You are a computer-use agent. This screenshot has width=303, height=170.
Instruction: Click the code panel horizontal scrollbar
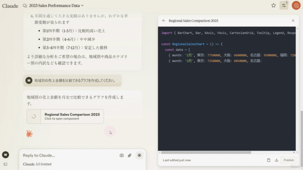pos(206,153)
